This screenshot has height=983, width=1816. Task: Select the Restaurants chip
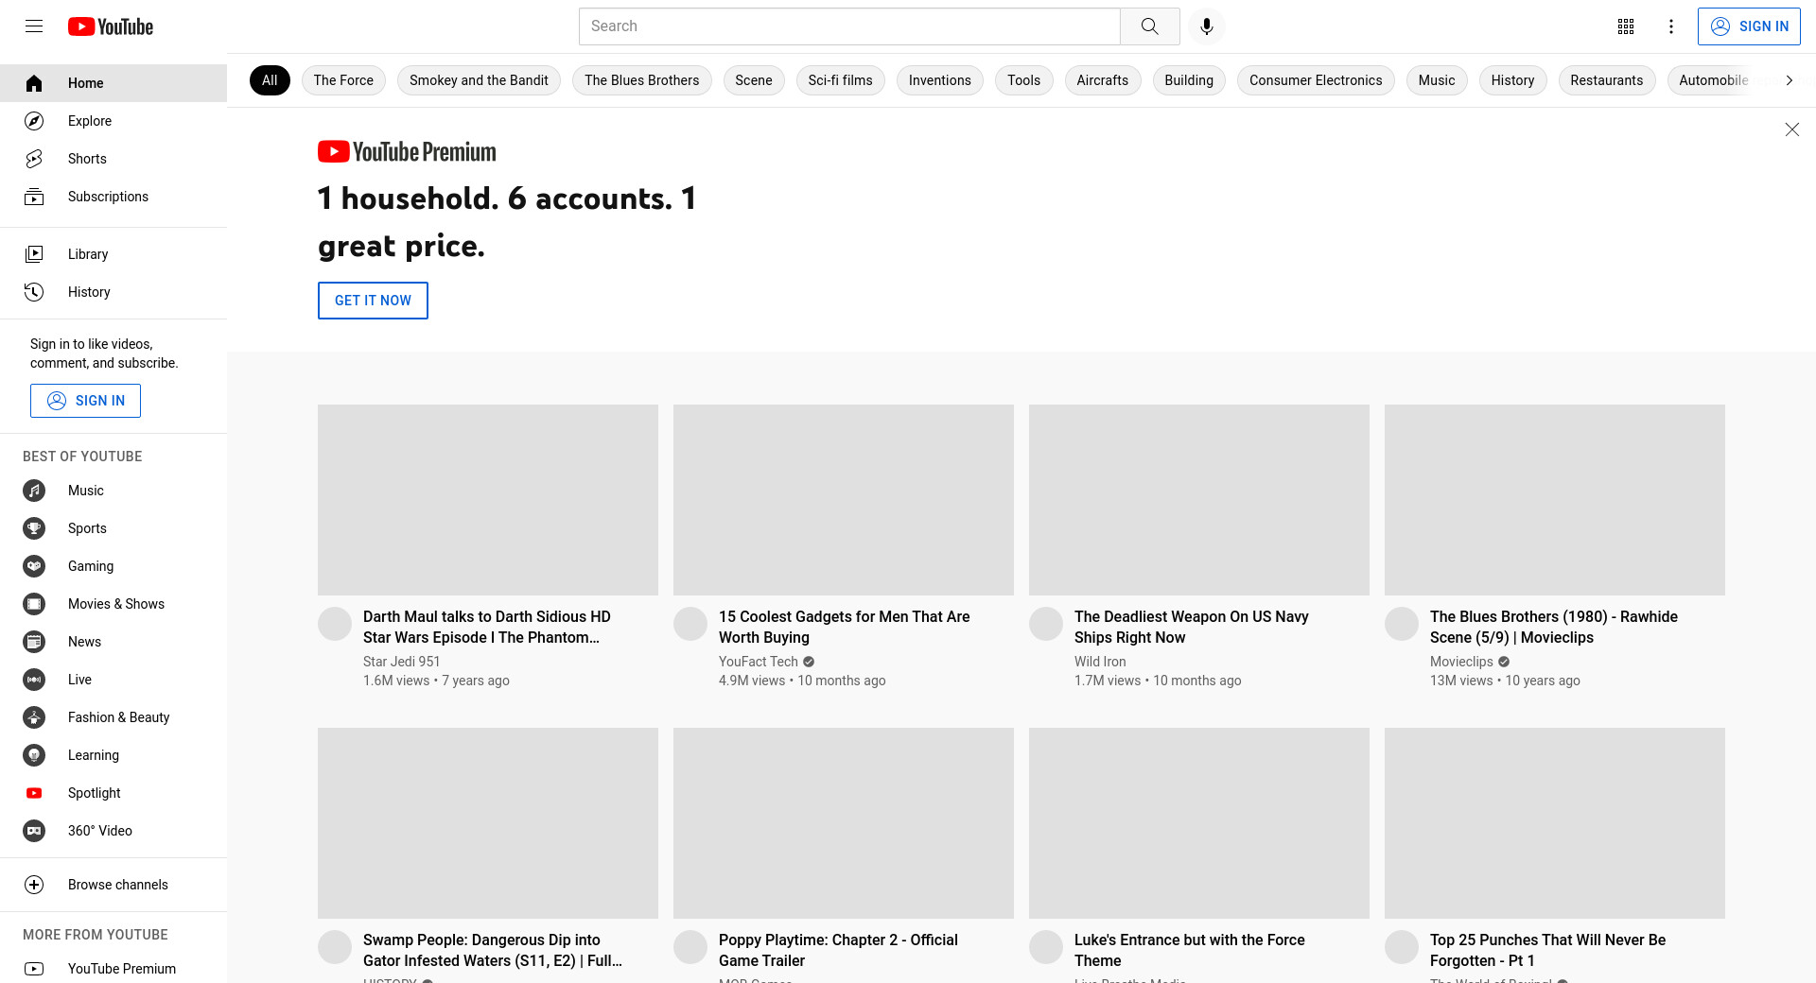point(1607,80)
